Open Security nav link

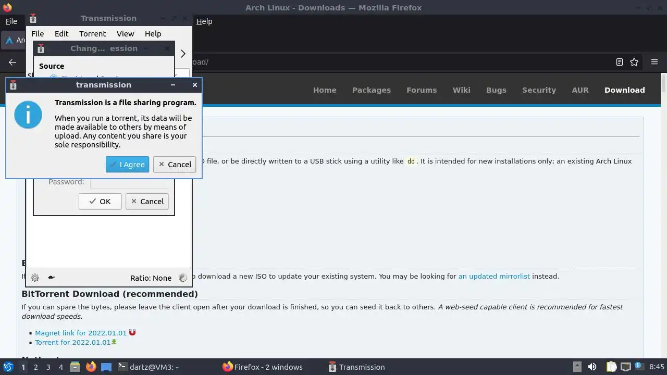tap(539, 90)
